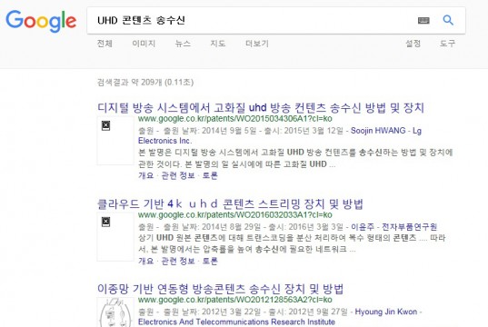Click broken image icon of the LG patent result
This screenshot has height=327, width=488.
pos(105,125)
